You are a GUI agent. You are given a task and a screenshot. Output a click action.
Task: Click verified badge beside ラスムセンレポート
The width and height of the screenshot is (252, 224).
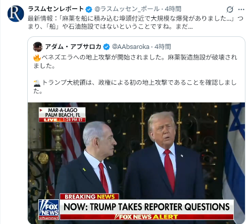tap(89, 9)
